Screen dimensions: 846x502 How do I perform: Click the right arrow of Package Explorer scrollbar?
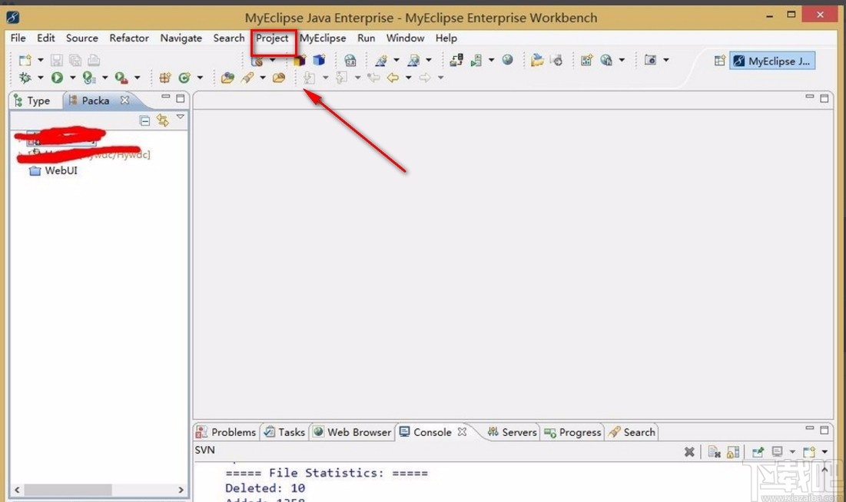click(181, 490)
